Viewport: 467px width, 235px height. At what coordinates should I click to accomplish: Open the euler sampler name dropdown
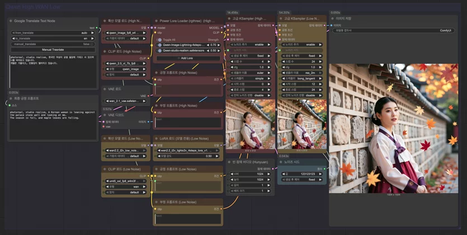click(249, 73)
